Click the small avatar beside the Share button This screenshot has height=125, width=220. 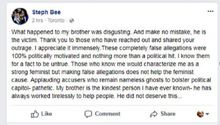tap(200, 114)
